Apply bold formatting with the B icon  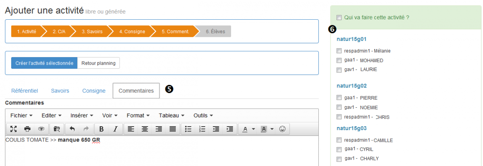[x=101, y=129]
